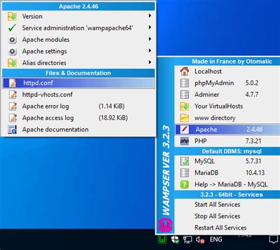Open httpd.conf from the menu

click(79, 83)
